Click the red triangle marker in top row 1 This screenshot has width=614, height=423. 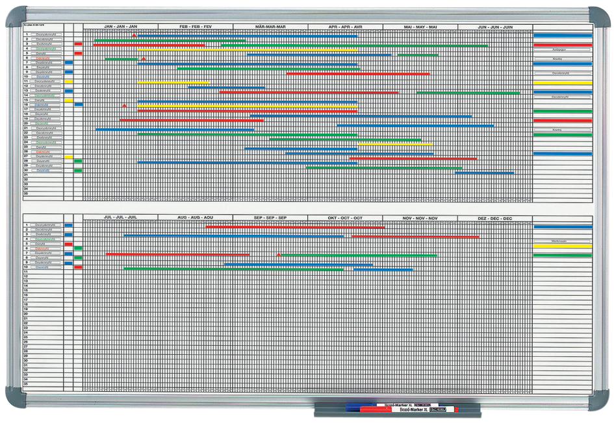pyautogui.click(x=134, y=35)
